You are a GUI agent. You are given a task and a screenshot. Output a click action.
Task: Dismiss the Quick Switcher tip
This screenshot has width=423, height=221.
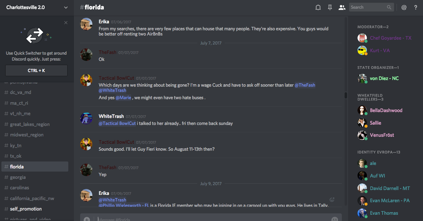(66, 23)
